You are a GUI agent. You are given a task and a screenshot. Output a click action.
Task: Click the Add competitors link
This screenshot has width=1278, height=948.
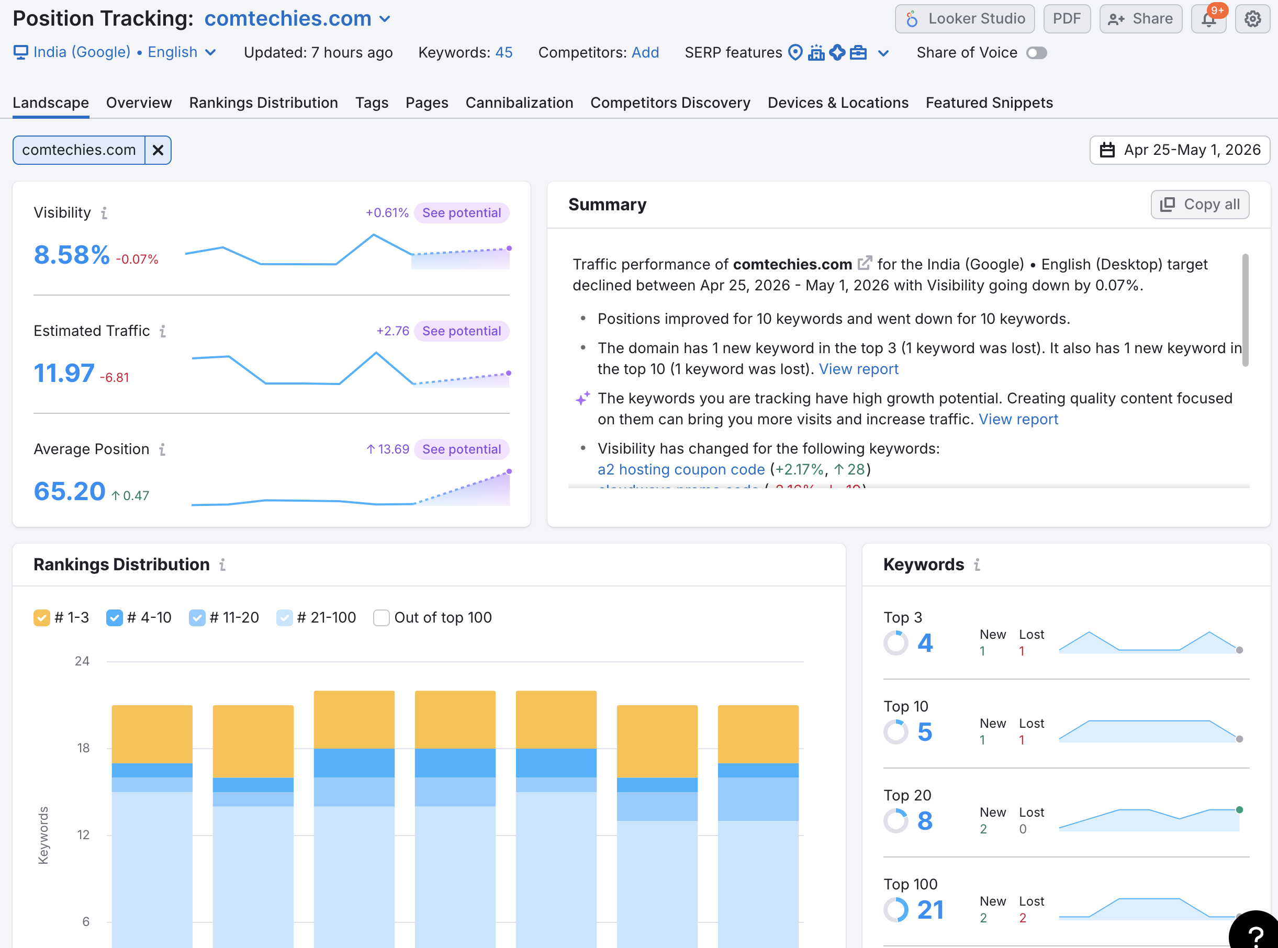pos(645,53)
